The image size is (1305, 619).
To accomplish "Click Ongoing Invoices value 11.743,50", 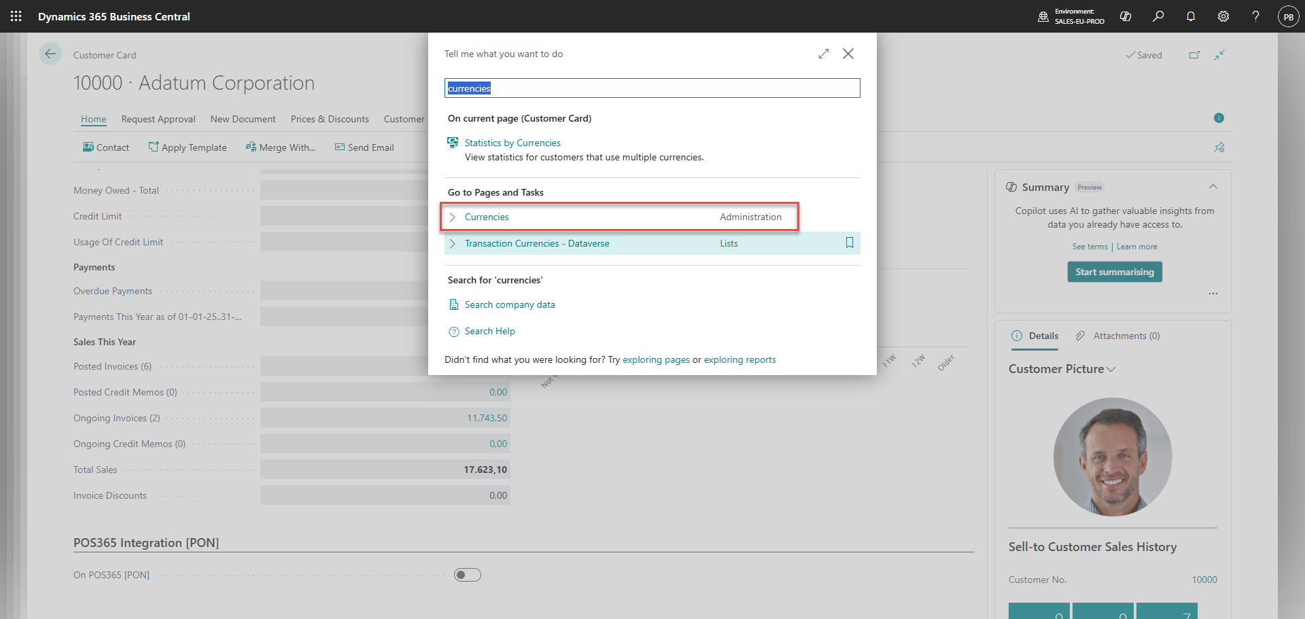I will coord(487,418).
